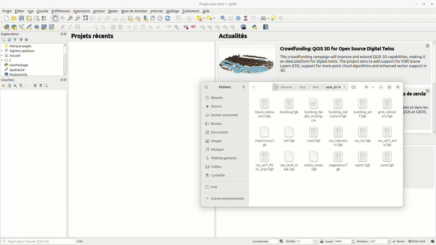Click the Taper pour trouver search field
The image size is (436, 245).
[38, 241]
